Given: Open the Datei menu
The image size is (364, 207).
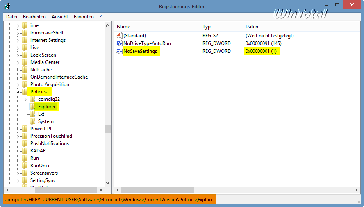Looking at the screenshot, I should pos(11,17).
